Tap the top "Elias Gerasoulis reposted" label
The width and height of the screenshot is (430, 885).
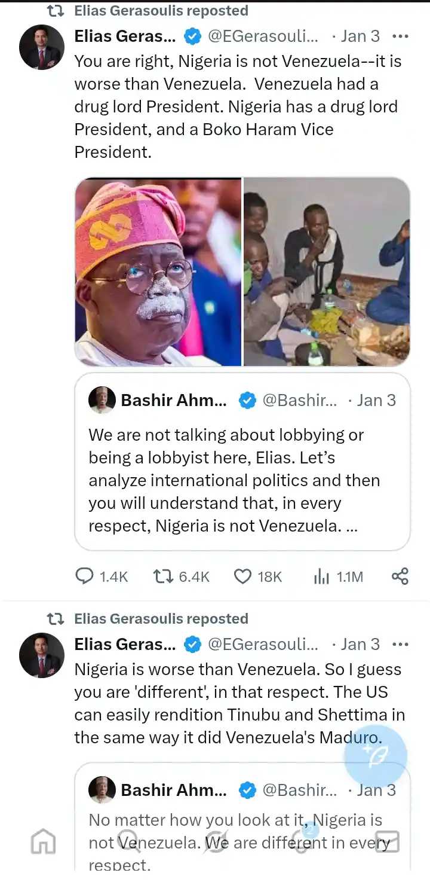coord(161,11)
